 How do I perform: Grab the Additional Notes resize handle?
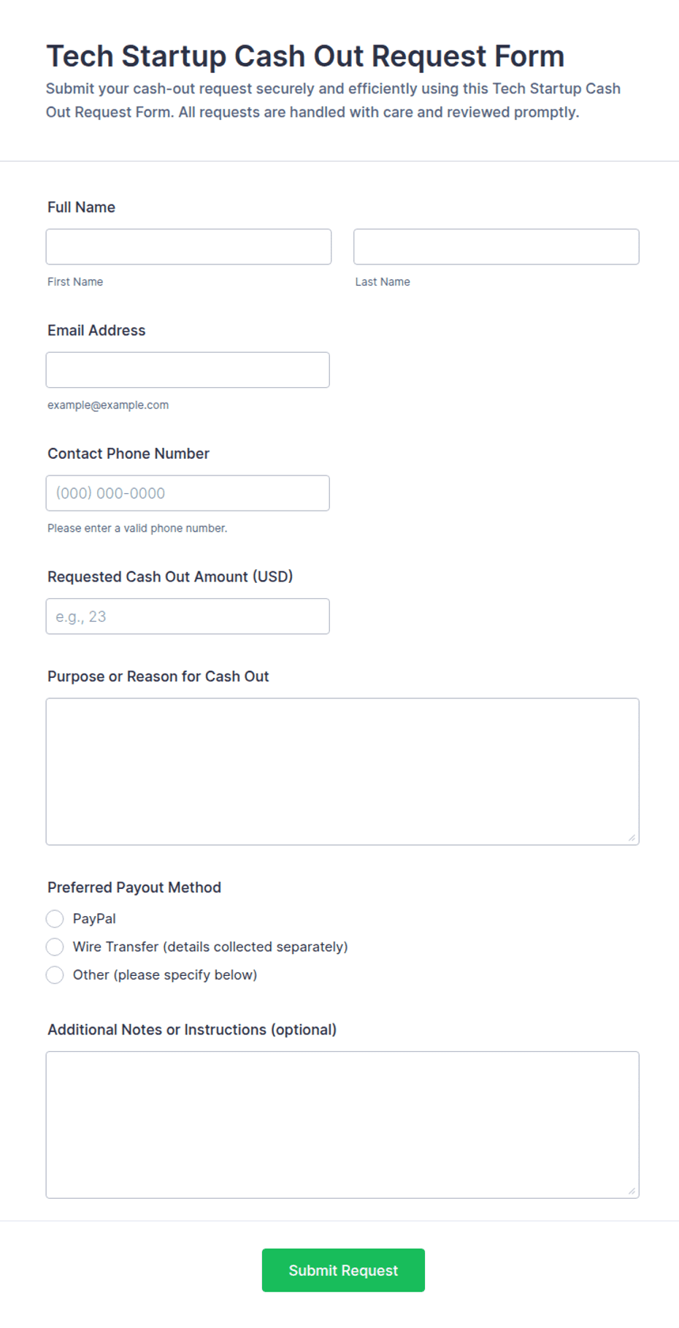point(632,1191)
